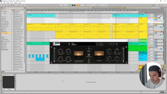This screenshot has width=167, height=94.
Task: Toggle the Meter Selector switch
Action: (89, 49)
